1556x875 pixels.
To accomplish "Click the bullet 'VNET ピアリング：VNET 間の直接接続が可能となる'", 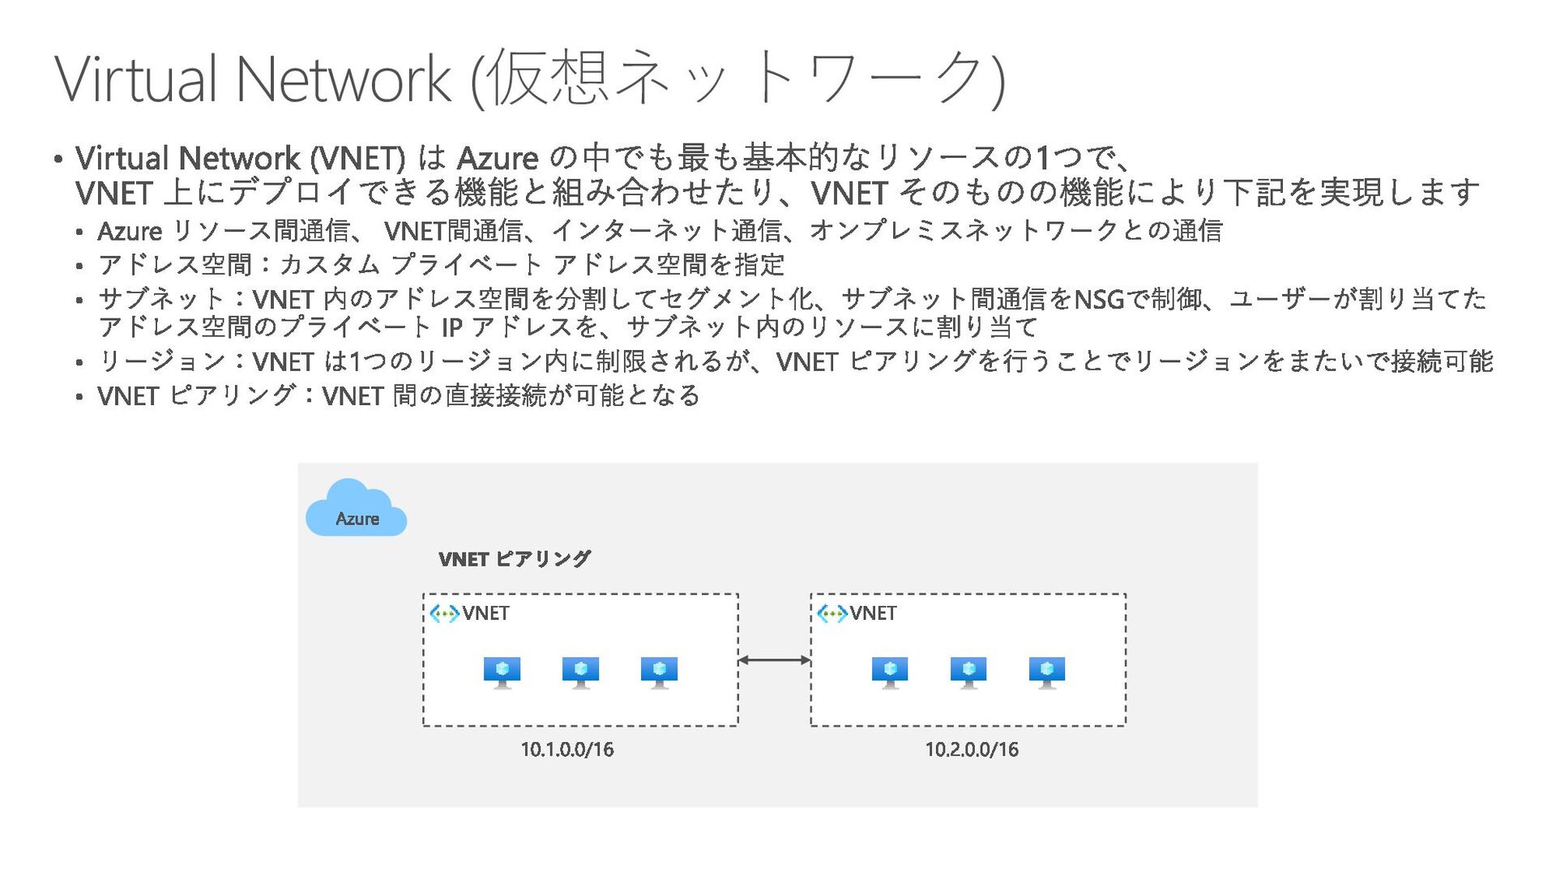I will pyautogui.click(x=399, y=395).
